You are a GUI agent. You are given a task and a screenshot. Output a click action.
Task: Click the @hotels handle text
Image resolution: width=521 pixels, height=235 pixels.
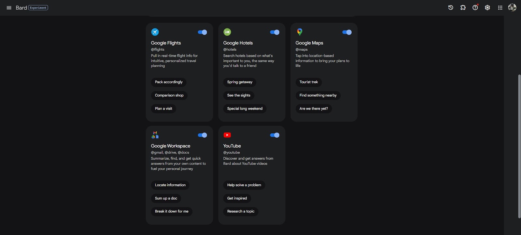click(230, 49)
